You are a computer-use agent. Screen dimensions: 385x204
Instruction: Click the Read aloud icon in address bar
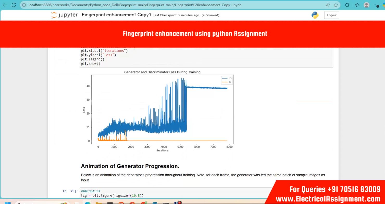point(328,5)
